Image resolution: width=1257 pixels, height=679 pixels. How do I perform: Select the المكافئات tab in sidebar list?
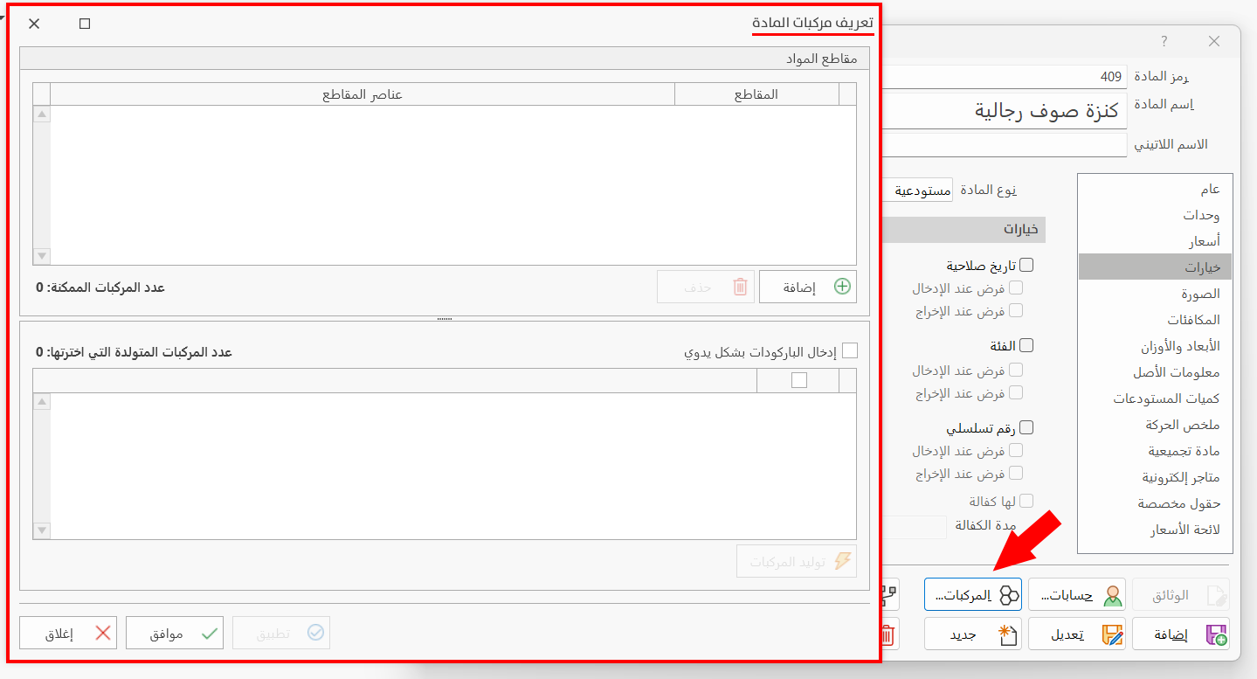pyautogui.click(x=1155, y=320)
